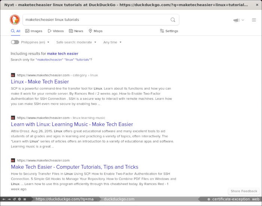Open Safe search: moderate dropdown
The width and height of the screenshot is (262, 206).
pyautogui.click(x=76, y=42)
